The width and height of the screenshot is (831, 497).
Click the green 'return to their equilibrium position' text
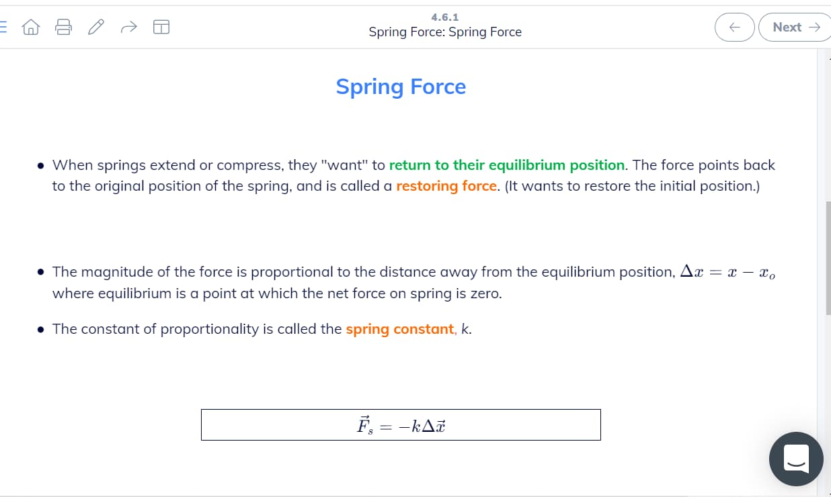(507, 165)
